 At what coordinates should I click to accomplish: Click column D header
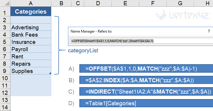pos(98,3)
